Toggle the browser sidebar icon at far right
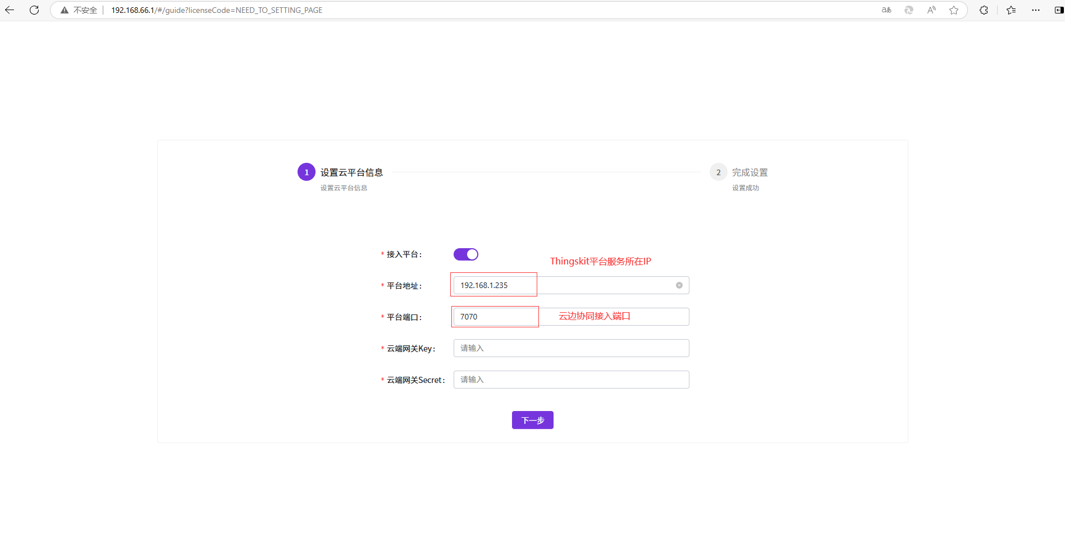This screenshot has height=557, width=1065. [1058, 10]
